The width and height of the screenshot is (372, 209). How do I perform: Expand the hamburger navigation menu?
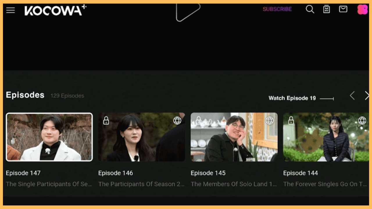pos(10,10)
